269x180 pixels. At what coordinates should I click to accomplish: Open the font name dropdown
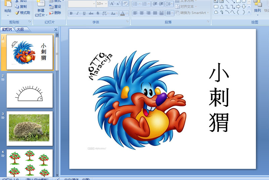[x=94, y=4]
